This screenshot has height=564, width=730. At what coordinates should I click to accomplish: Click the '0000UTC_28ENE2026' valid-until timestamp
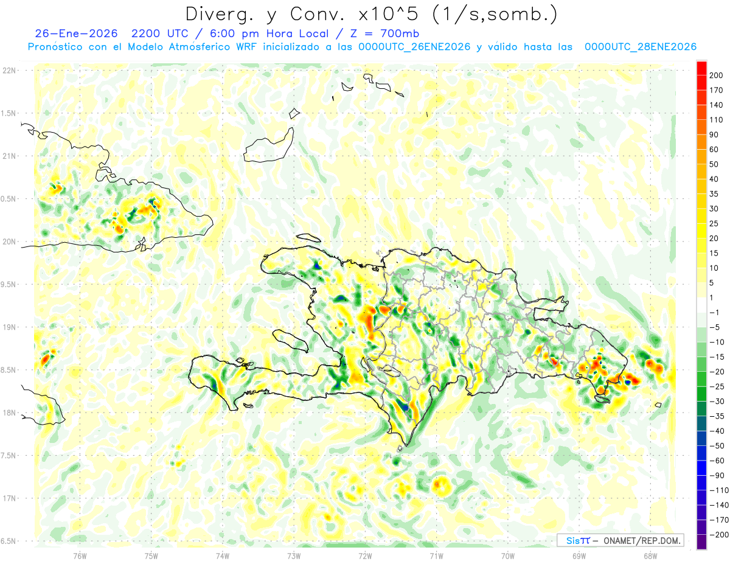640,47
